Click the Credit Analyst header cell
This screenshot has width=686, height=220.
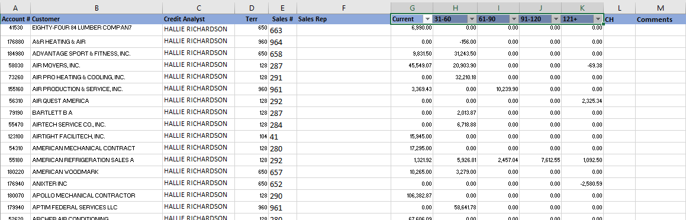pyautogui.click(x=199, y=20)
